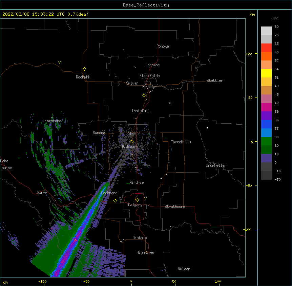
Task: Click the Banff town label
Action: click(42, 193)
